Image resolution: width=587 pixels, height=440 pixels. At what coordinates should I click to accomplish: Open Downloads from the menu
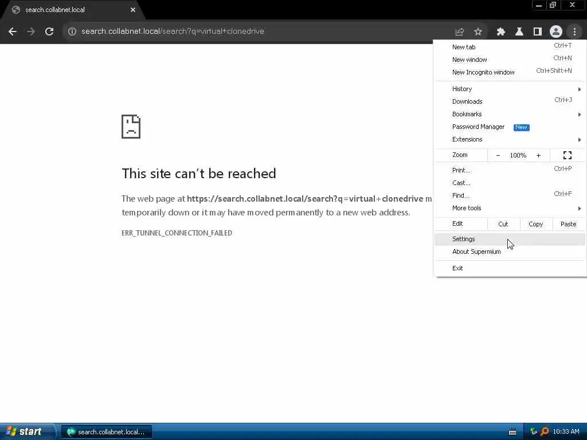point(510,101)
